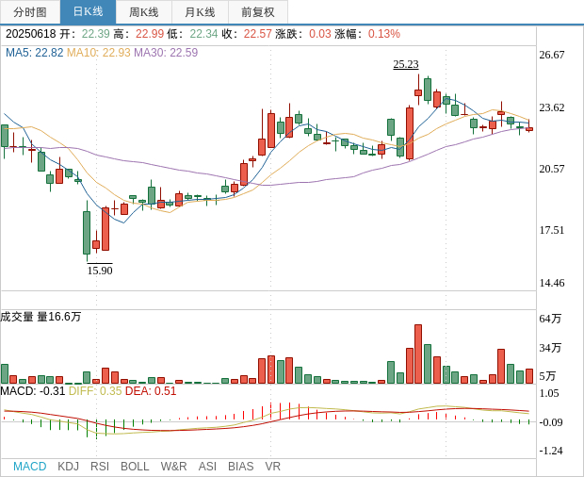Click the tallest red volume bar
The width and height of the screenshot is (584, 477).
(x=418, y=354)
